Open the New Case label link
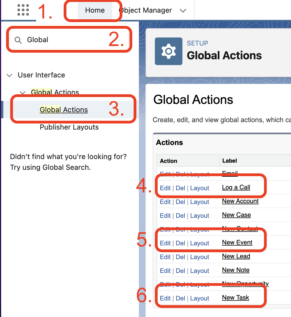291x317 pixels. 236,215
